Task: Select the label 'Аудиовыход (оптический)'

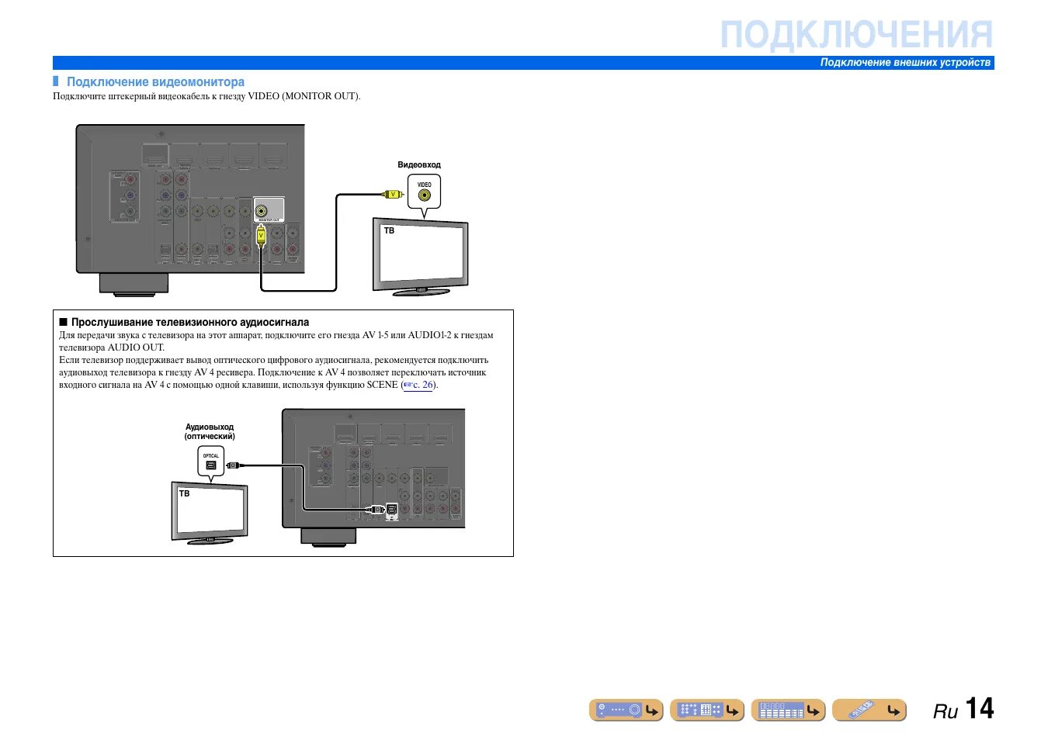Action: [x=210, y=431]
